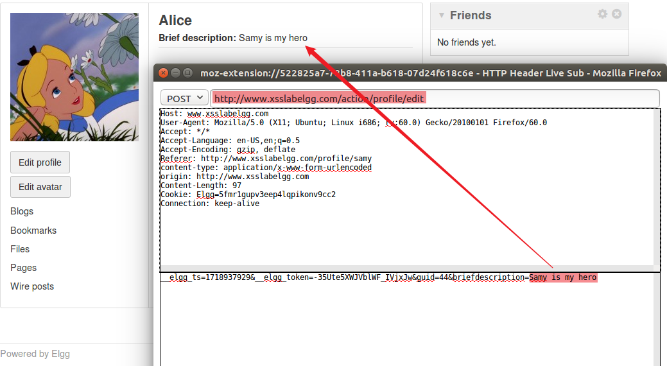Click the highlighted 'Samy is my hero' body value
Image resolution: width=667 pixels, height=366 pixels.
coord(563,277)
